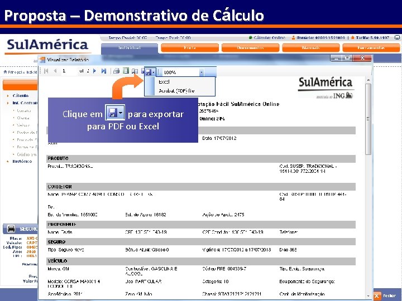
Task: Open the export save dropdown button
Action: (150, 72)
